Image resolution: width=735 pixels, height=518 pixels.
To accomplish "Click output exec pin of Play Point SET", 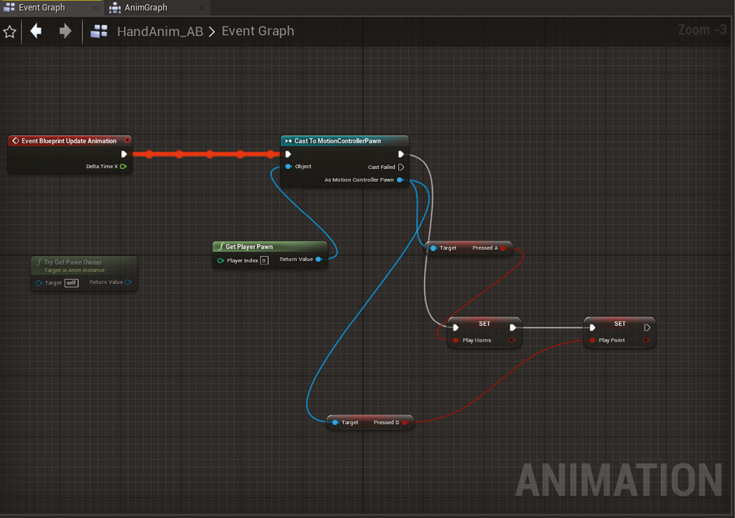I will click(x=647, y=327).
